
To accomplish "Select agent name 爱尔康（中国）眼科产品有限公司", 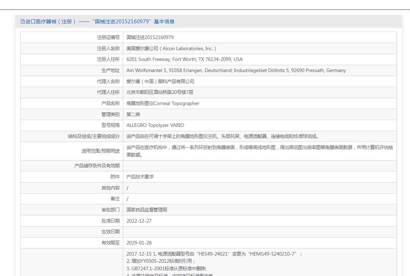I will tap(160, 81).
